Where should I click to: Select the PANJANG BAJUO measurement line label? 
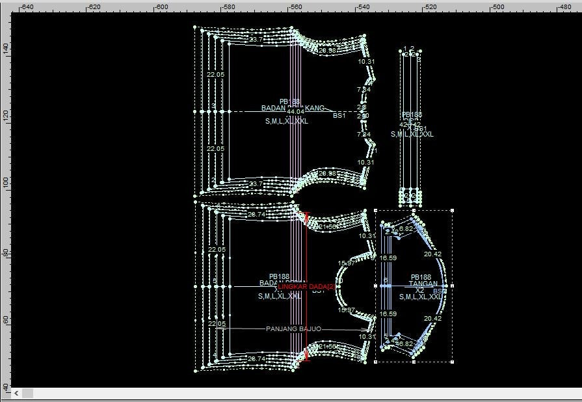(x=293, y=329)
